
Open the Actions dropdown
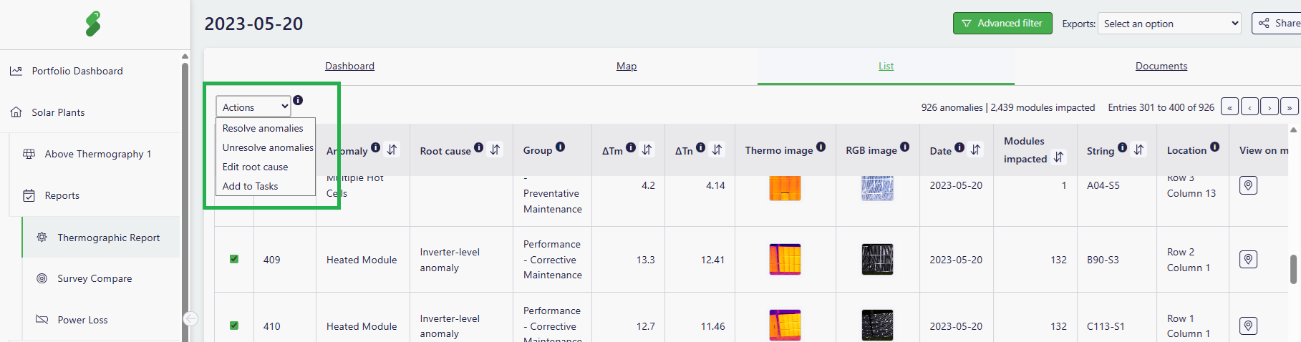(x=253, y=107)
